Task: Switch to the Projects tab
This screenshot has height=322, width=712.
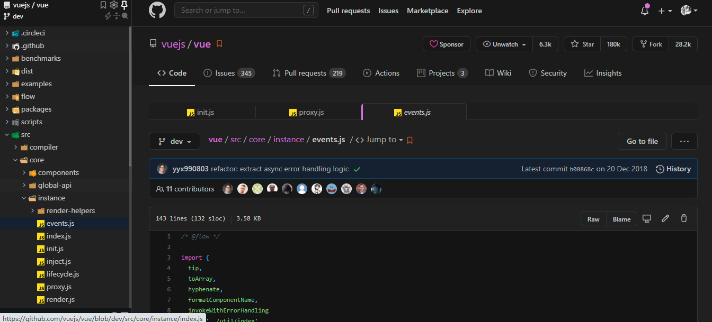Action: pos(442,73)
